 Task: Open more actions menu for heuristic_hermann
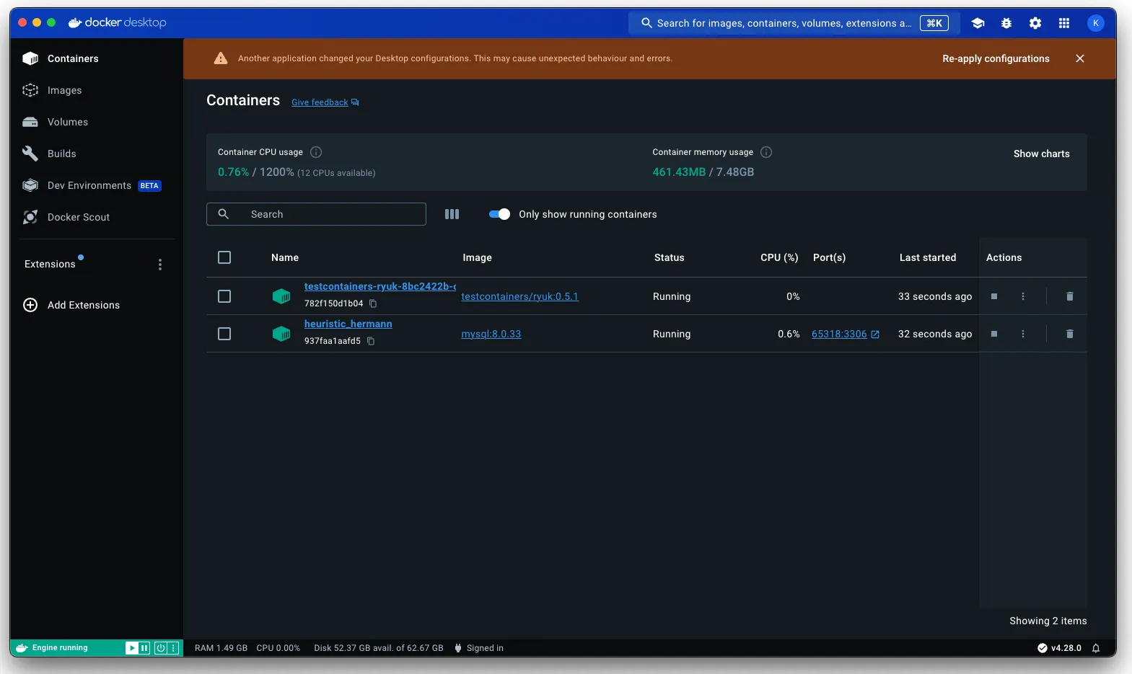(x=1023, y=334)
